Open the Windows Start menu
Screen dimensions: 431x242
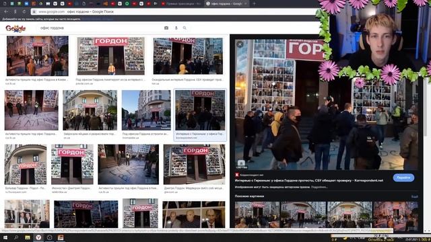point(5,237)
